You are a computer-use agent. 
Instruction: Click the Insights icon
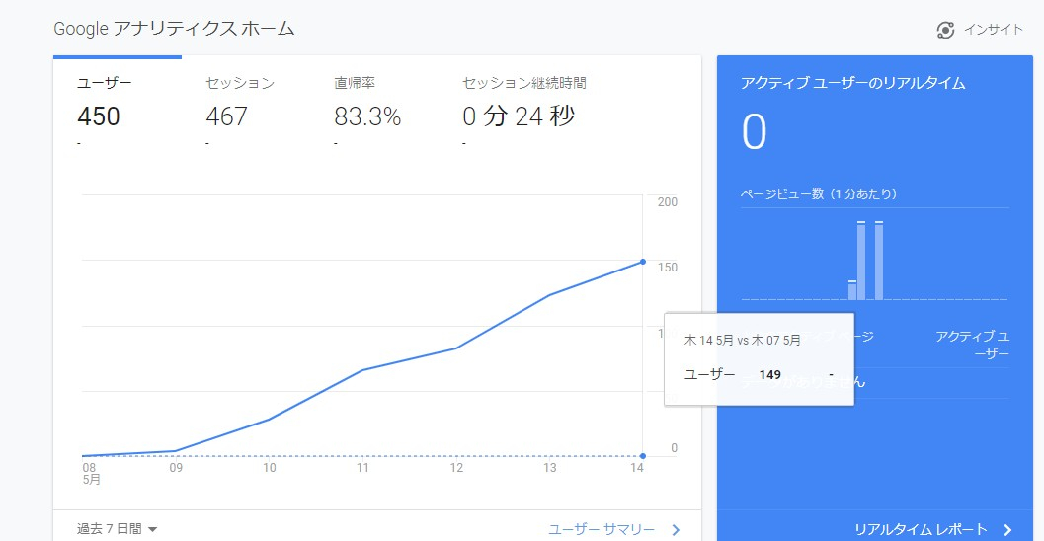(x=945, y=30)
